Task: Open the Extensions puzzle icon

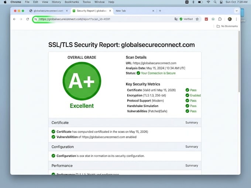Action: pyautogui.click(x=220, y=19)
